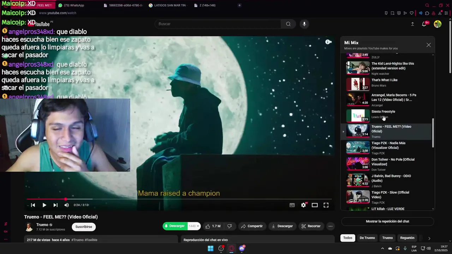Start voice search with microphone icon
Image resolution: width=452 pixels, height=254 pixels.
pos(304,24)
